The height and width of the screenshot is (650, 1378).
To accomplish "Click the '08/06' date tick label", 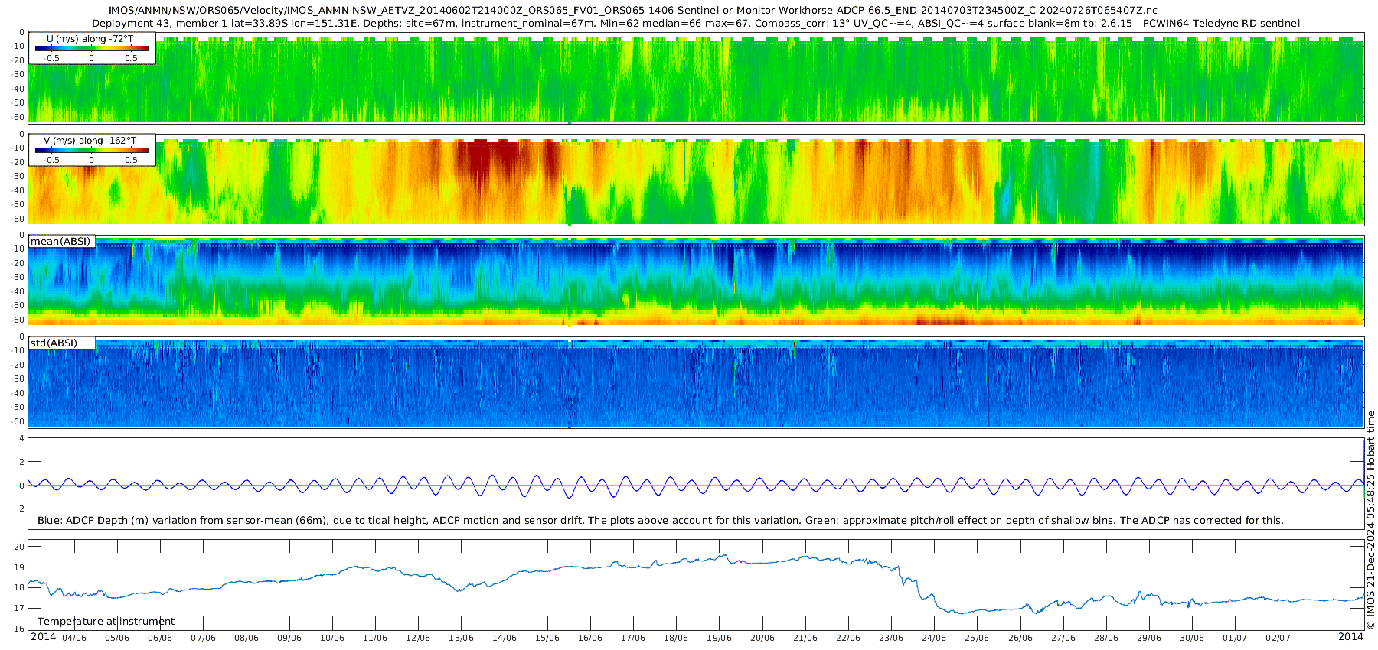I will point(247,638).
